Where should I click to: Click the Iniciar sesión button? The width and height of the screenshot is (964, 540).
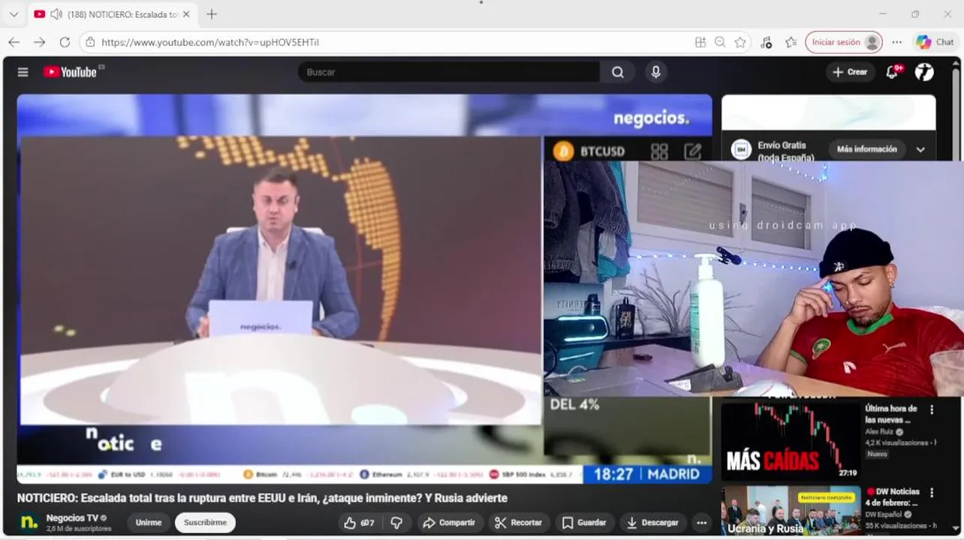click(x=843, y=42)
